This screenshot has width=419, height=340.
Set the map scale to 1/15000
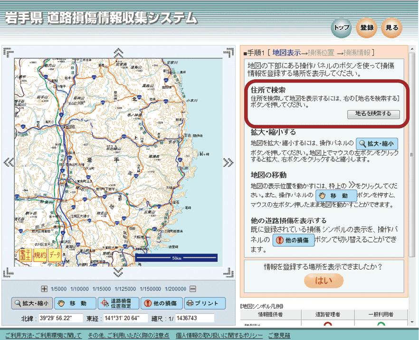tap(102, 289)
